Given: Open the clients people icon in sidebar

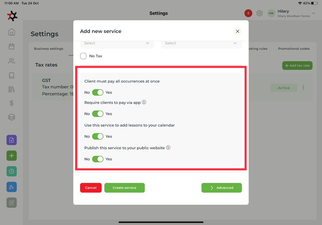Looking at the screenshot, I should 12,61.
